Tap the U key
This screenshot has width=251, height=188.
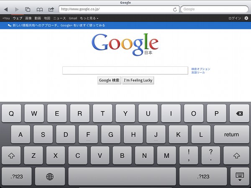[x=148, y=114]
